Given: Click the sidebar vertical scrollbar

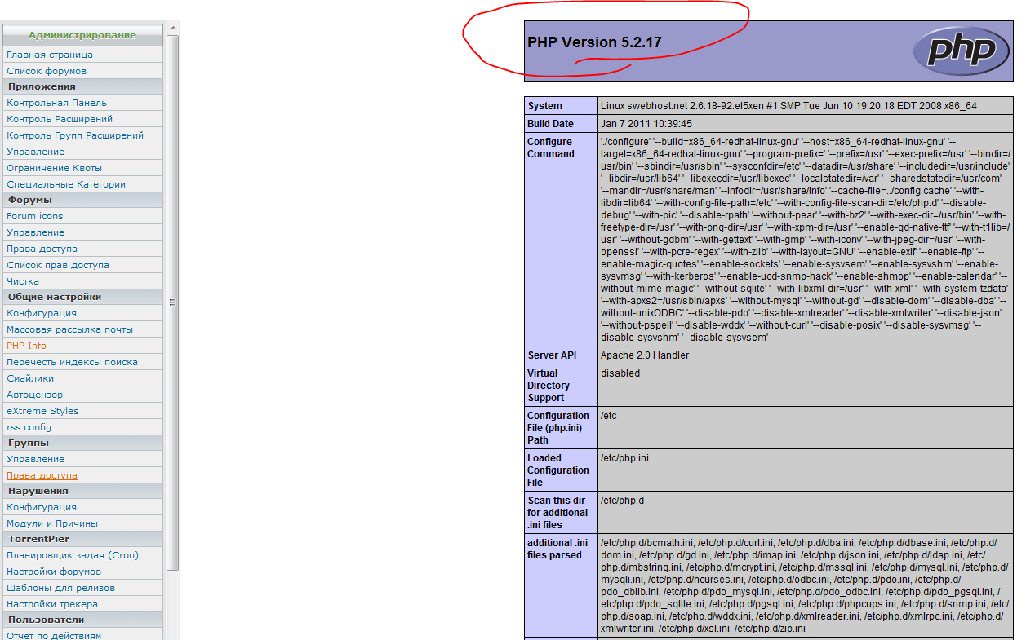Looking at the screenshot, I should (x=172, y=302).
